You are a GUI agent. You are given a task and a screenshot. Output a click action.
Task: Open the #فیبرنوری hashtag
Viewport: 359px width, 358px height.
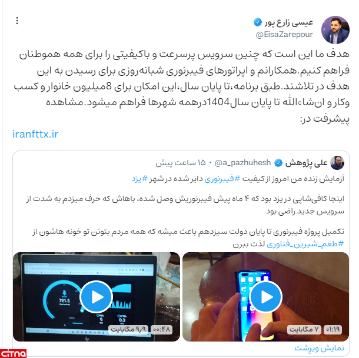click(222, 179)
